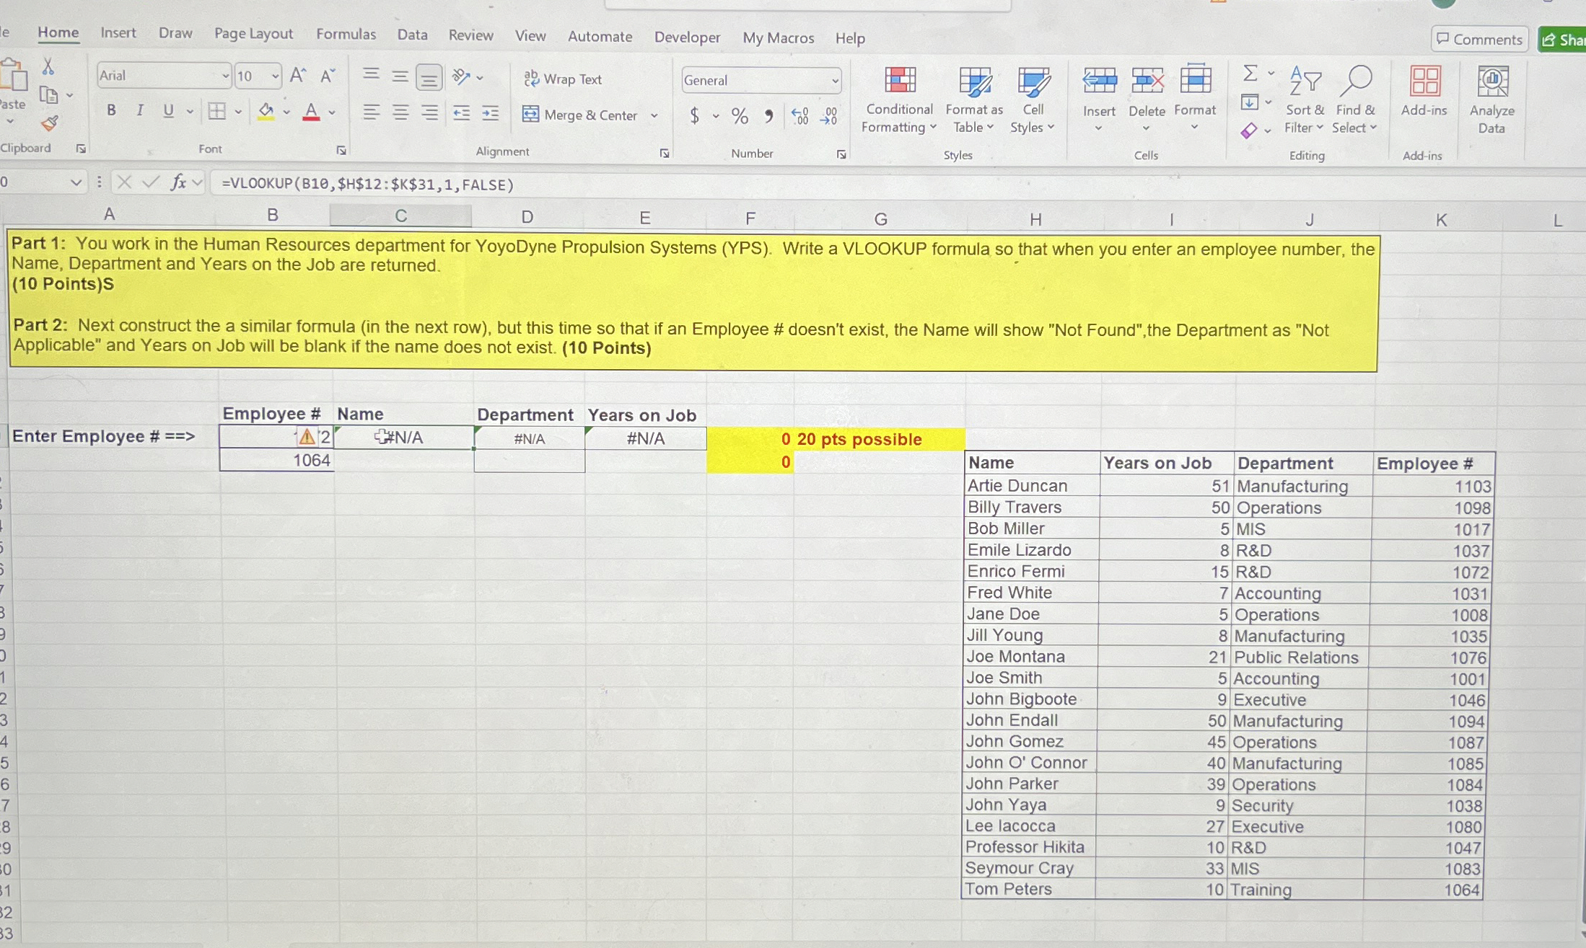
Task: Apply the red Font Color
Action: click(x=311, y=112)
